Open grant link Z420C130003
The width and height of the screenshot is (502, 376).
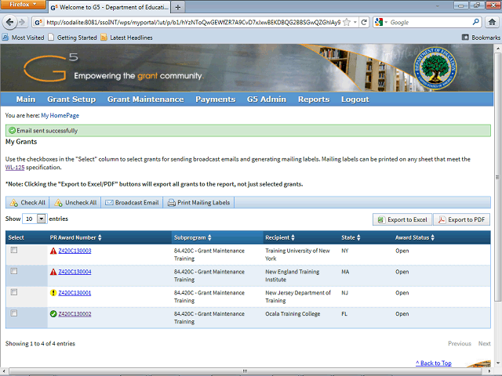[x=75, y=251]
